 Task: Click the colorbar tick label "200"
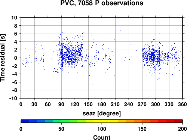(183, 129)
